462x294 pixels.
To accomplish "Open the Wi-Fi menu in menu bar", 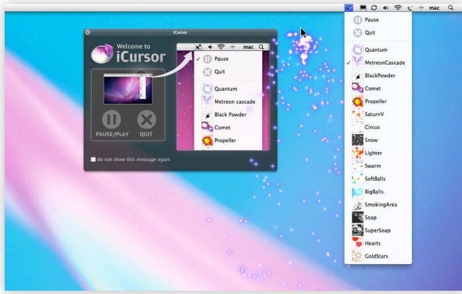I will point(398,8).
